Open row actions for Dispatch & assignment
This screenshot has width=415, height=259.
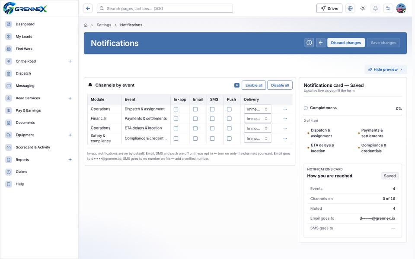285,109
